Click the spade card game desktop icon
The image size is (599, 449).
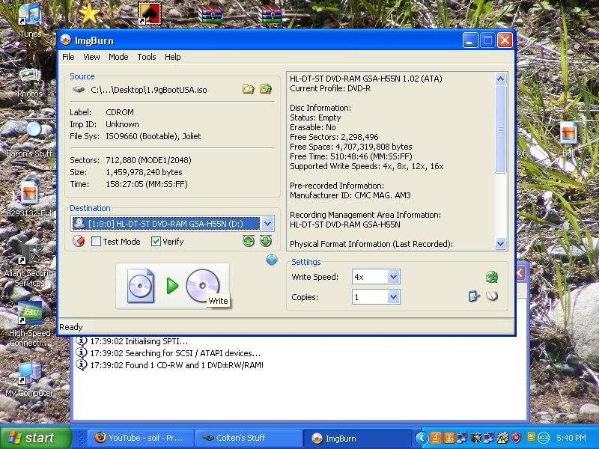click(x=150, y=13)
